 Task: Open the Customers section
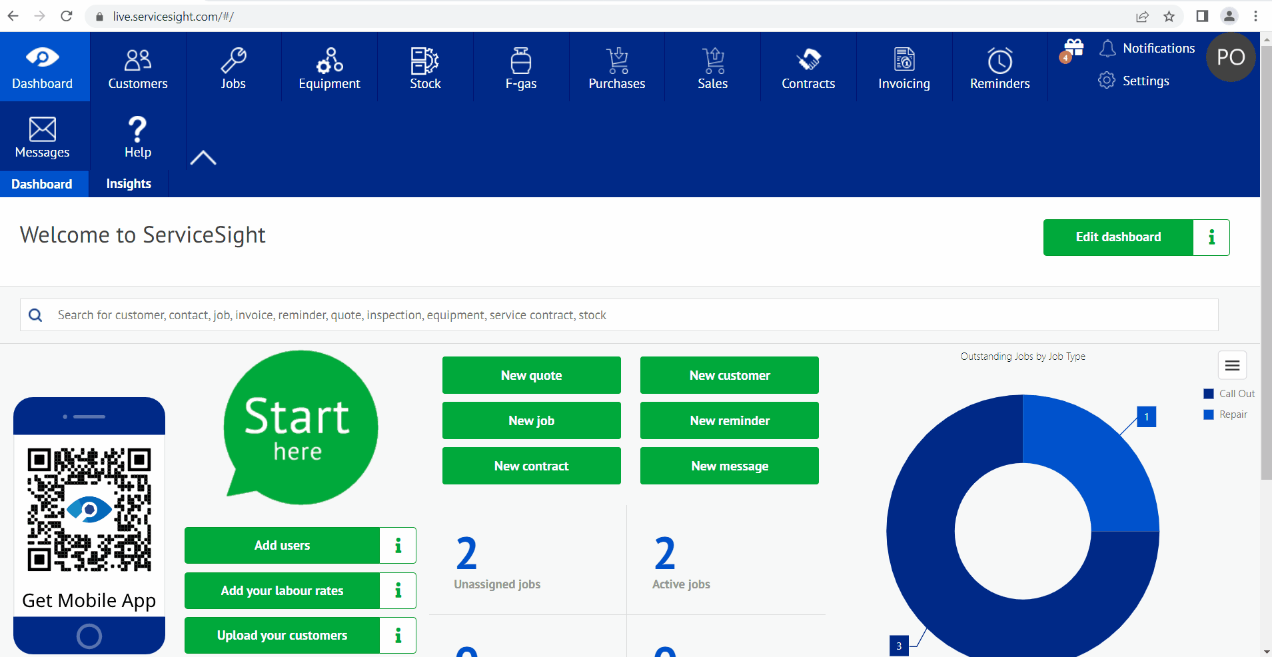138,67
